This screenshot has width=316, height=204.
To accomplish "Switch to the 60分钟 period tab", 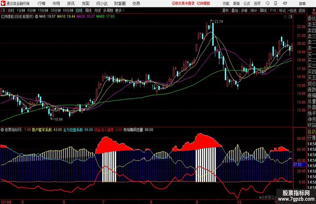I will click(68, 10).
